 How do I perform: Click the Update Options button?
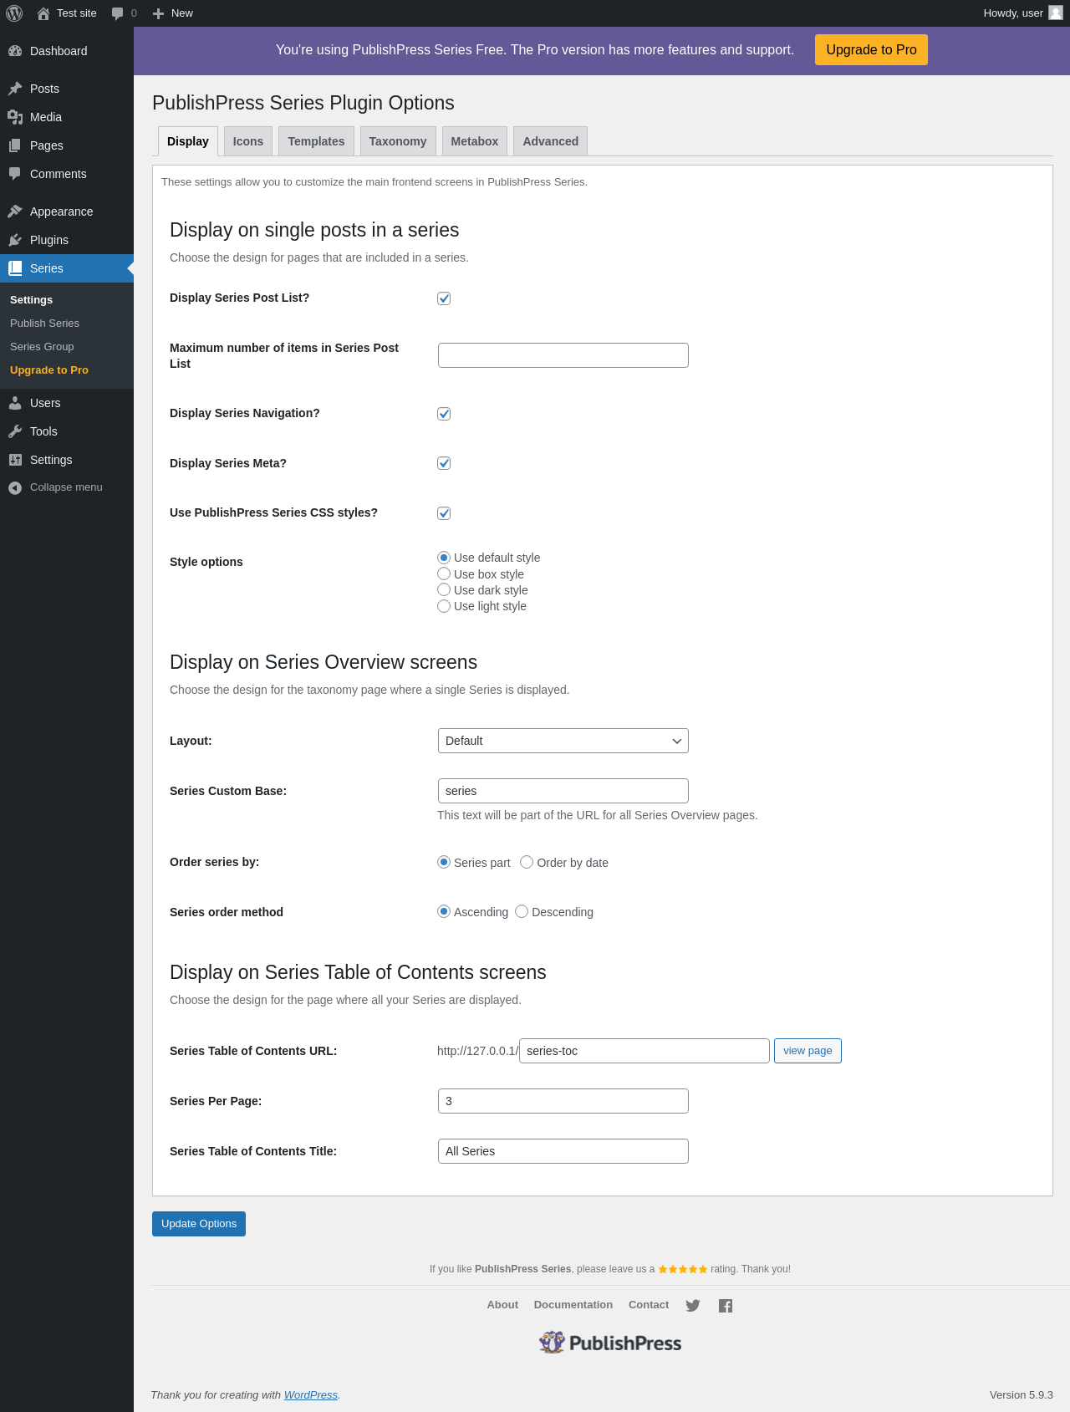click(x=199, y=1224)
